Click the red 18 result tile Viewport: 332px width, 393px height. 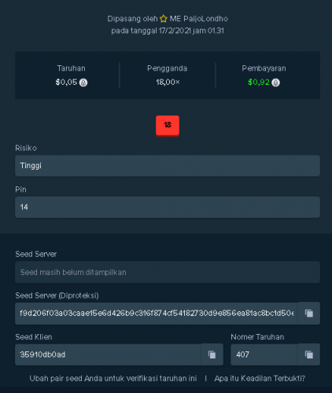tap(168, 126)
